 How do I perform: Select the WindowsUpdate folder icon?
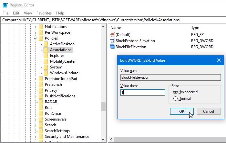[46, 73]
